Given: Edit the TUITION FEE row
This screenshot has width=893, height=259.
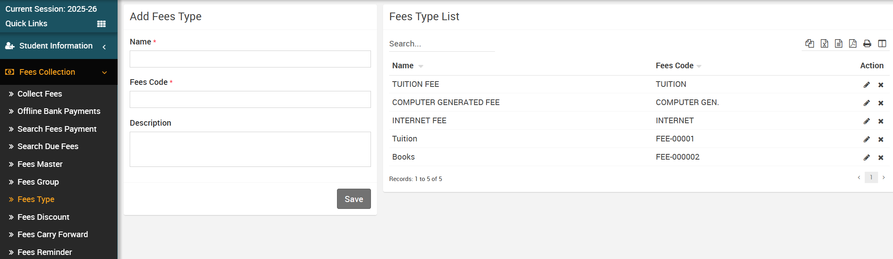Looking at the screenshot, I should [x=867, y=85].
